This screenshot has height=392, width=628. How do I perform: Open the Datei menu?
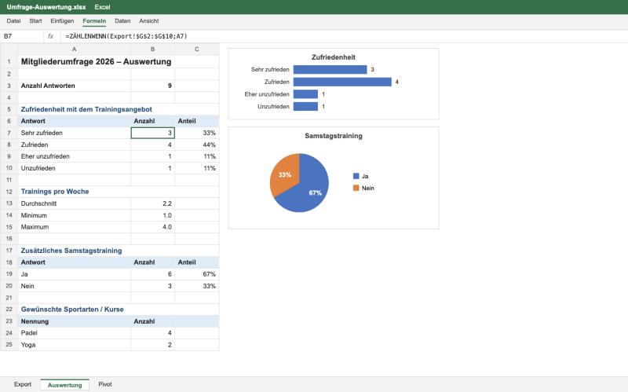(13, 21)
